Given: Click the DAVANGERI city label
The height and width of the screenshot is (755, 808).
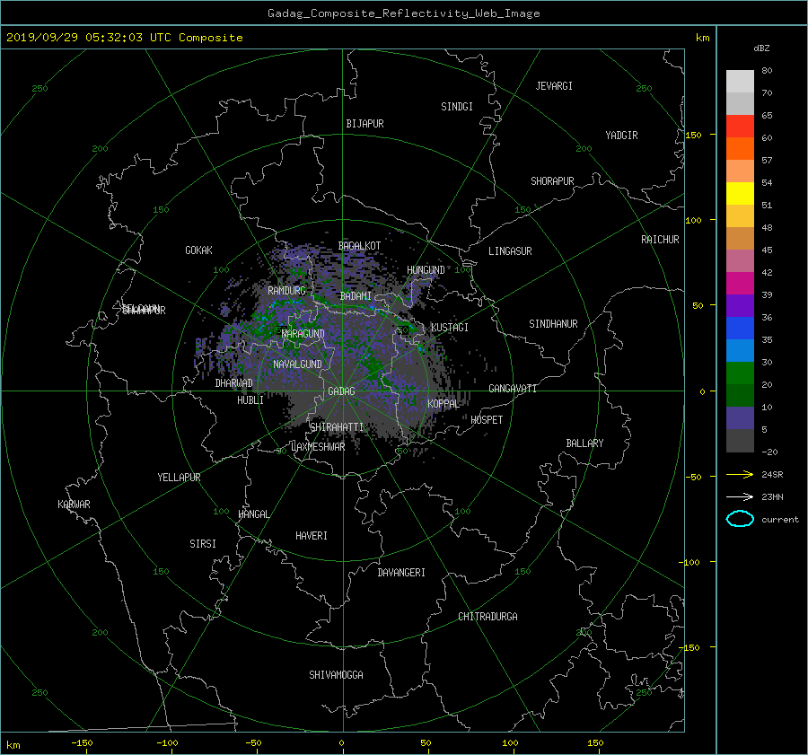Looking at the screenshot, I should (x=401, y=573).
